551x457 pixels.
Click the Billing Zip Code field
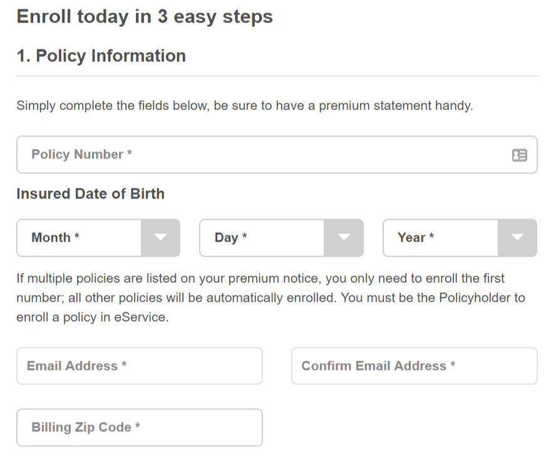coord(140,428)
